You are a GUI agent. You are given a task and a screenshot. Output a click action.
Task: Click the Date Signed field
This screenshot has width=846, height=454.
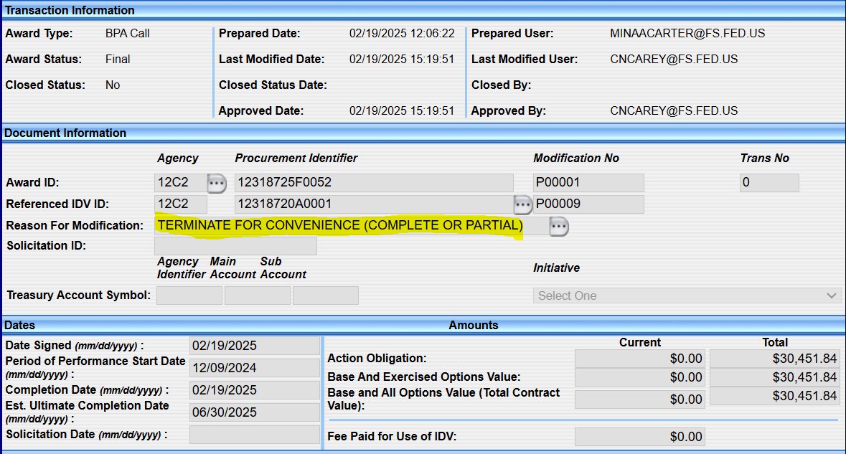pyautogui.click(x=254, y=346)
